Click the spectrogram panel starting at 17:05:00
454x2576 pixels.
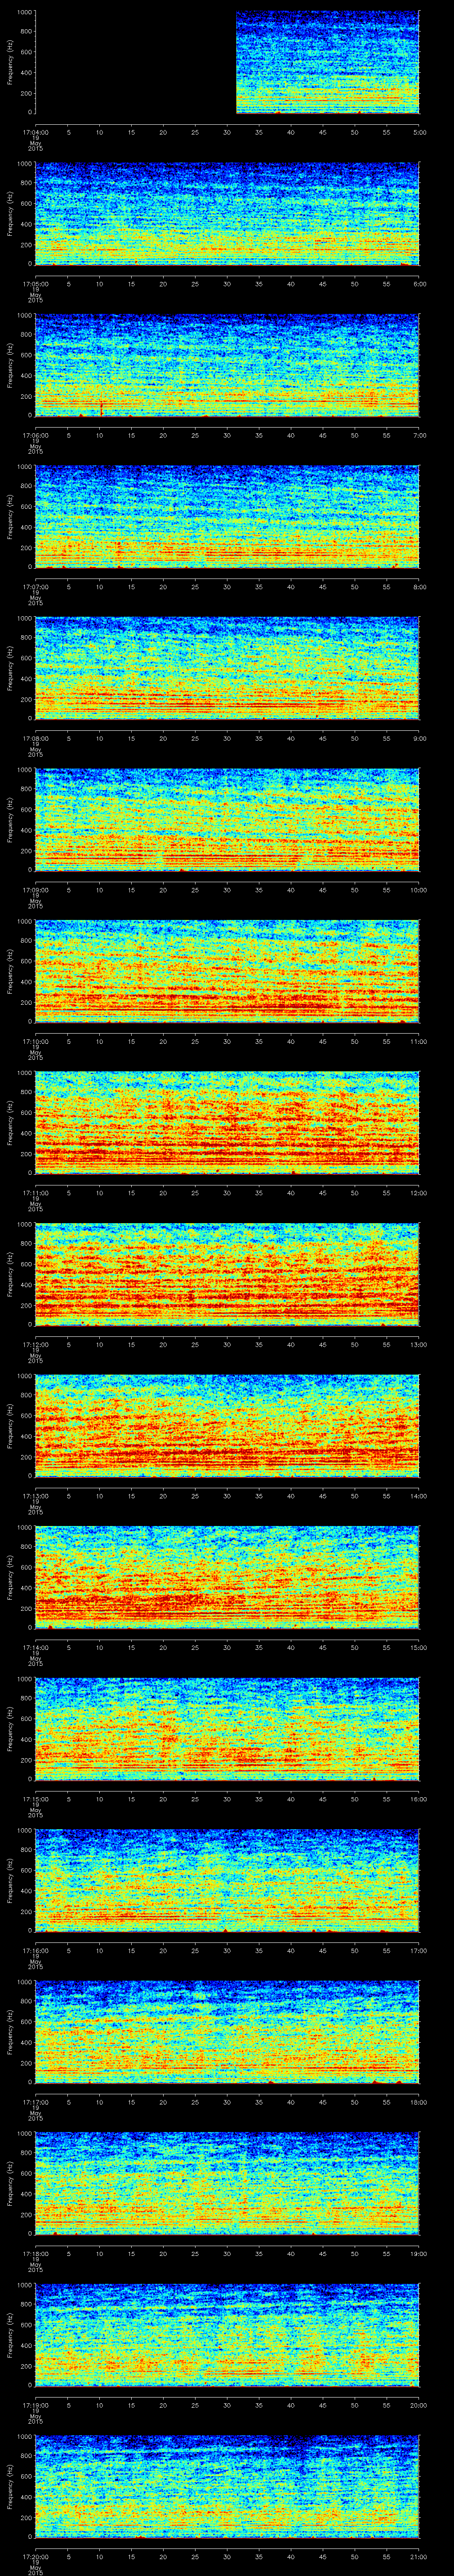(x=227, y=213)
